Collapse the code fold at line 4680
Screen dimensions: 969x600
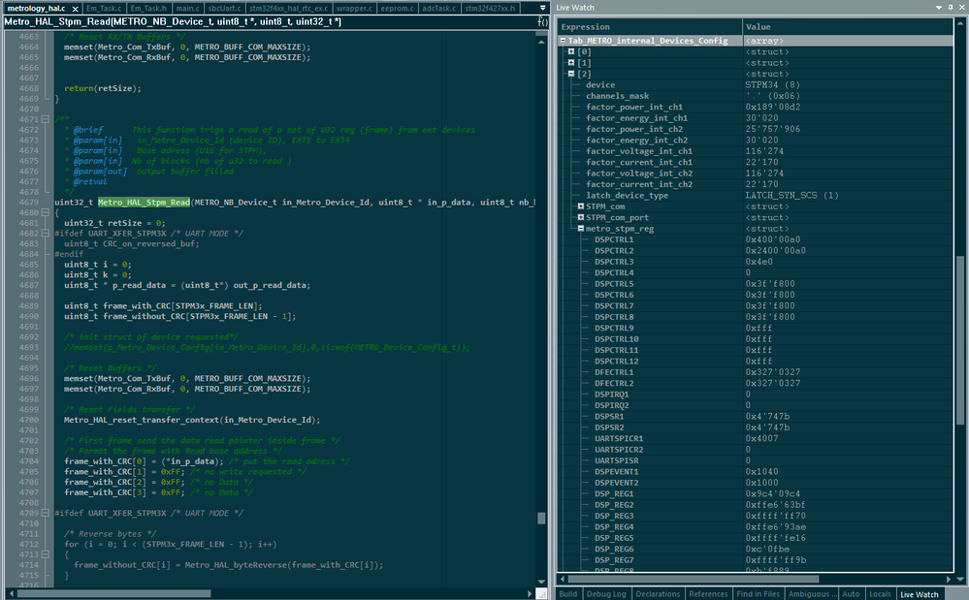coord(45,212)
